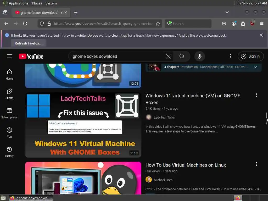The height and width of the screenshot is (201, 268).
Task: Open Home in YouTube sidebar
Action: (9, 75)
